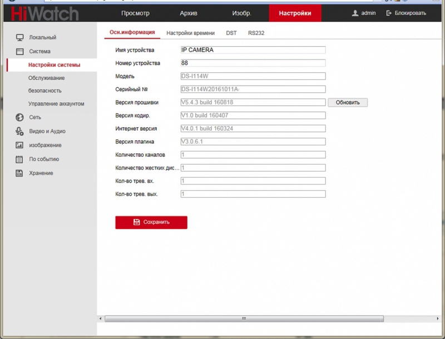The height and width of the screenshot is (339, 445).
Task: Click the изображение picture icon
Action: (x=19, y=145)
